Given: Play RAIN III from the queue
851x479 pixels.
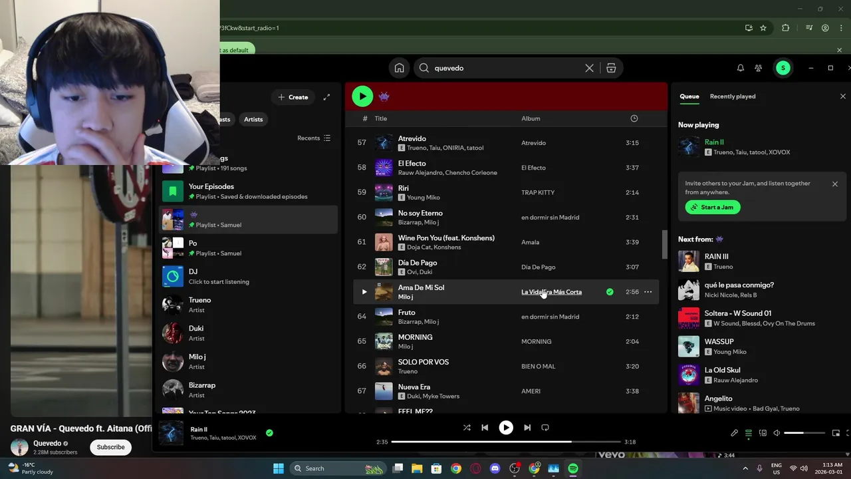Looking at the screenshot, I should [689, 261].
